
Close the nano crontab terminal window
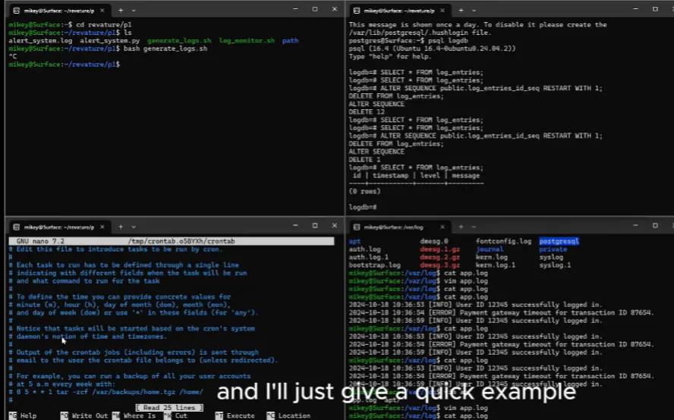pyautogui.click(x=335, y=225)
